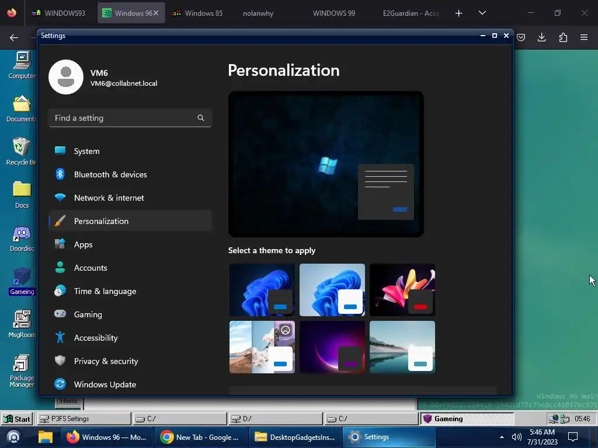
Task: Open System settings category
Action: coord(130,151)
